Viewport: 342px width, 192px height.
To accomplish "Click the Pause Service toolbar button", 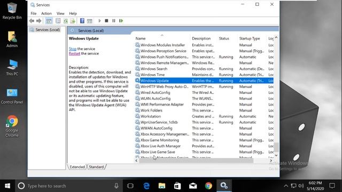I will (114, 21).
